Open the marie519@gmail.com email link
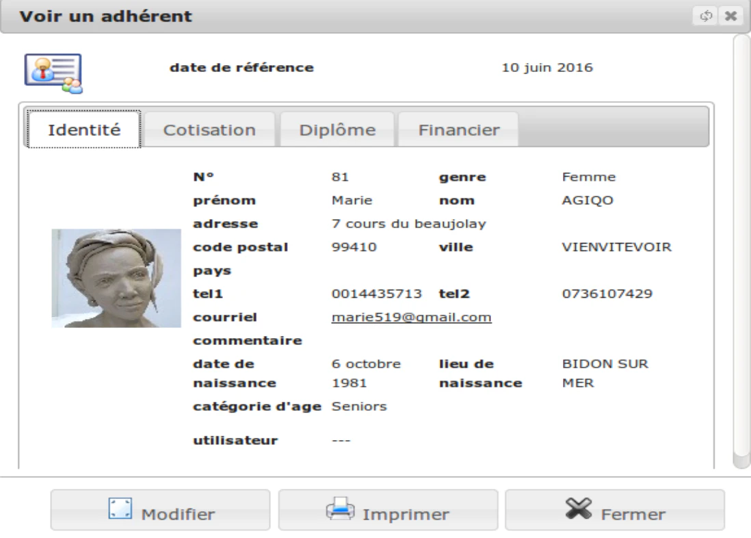 [412, 318]
